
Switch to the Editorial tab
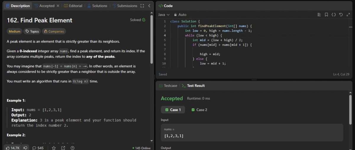point(73,6)
